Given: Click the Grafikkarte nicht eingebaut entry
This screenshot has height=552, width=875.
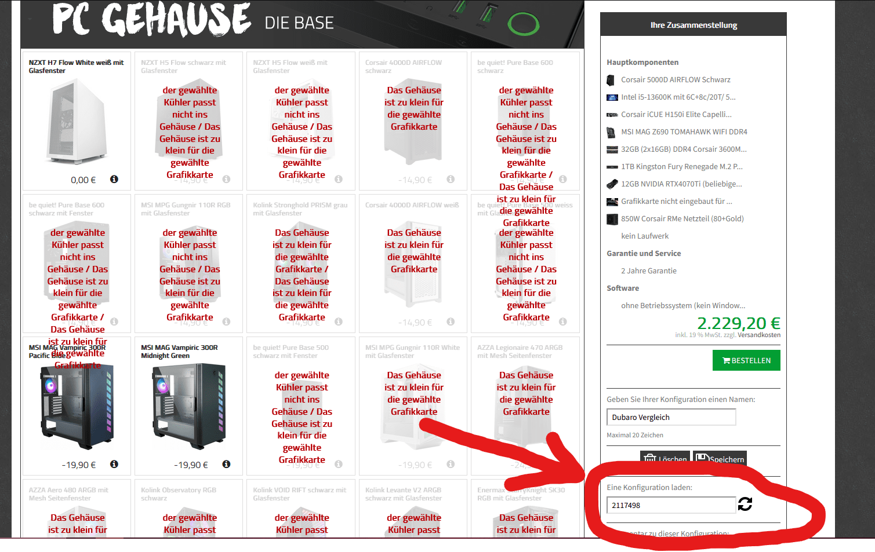Looking at the screenshot, I should (x=677, y=202).
